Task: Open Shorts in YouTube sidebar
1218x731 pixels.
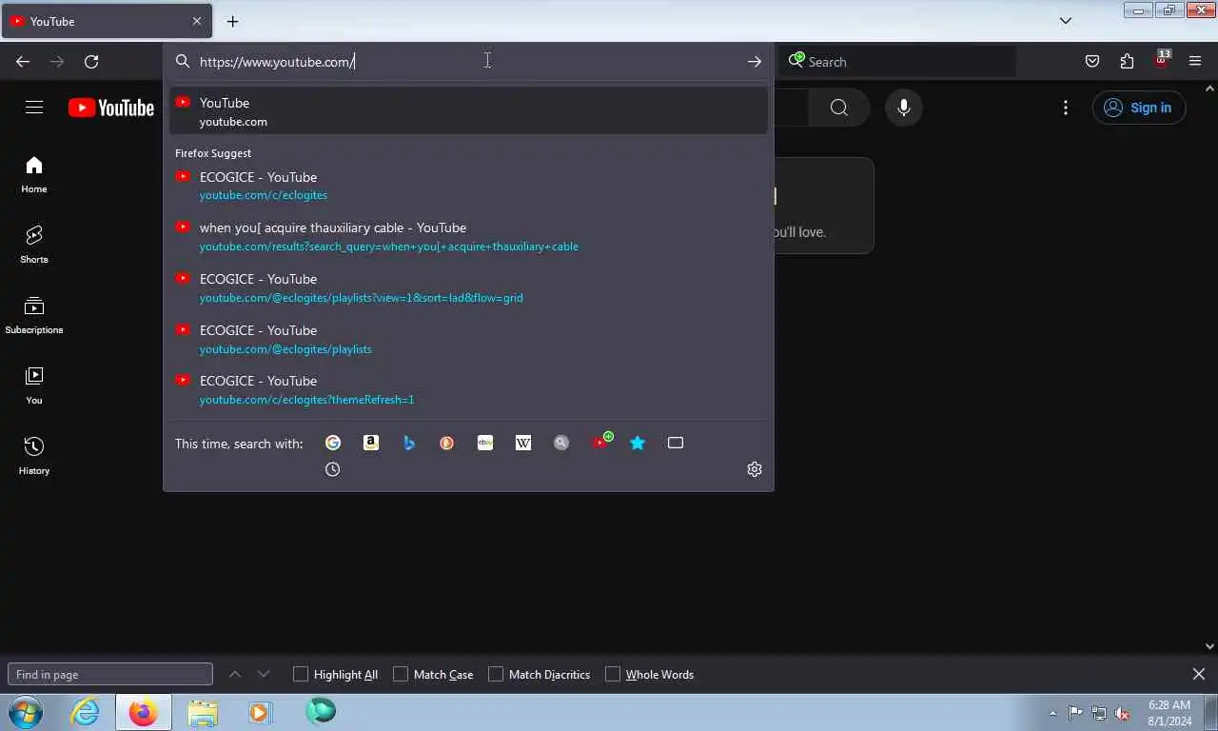Action: [34, 245]
